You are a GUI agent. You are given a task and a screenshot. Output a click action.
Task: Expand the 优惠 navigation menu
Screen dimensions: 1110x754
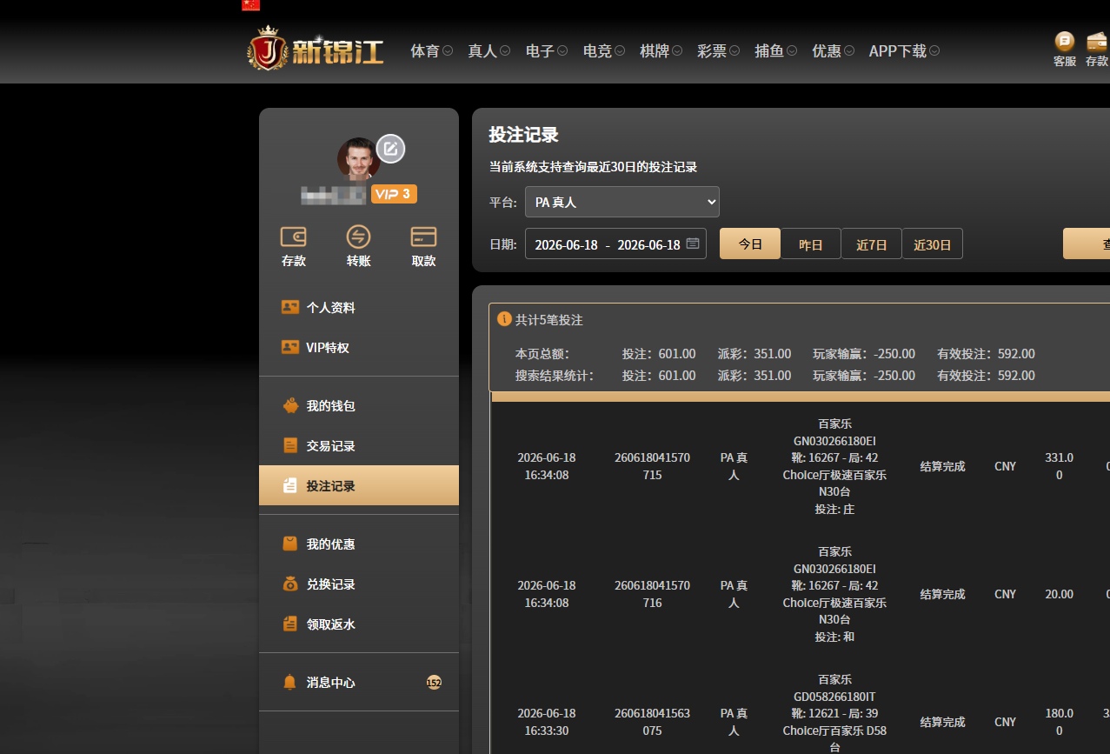834,51
